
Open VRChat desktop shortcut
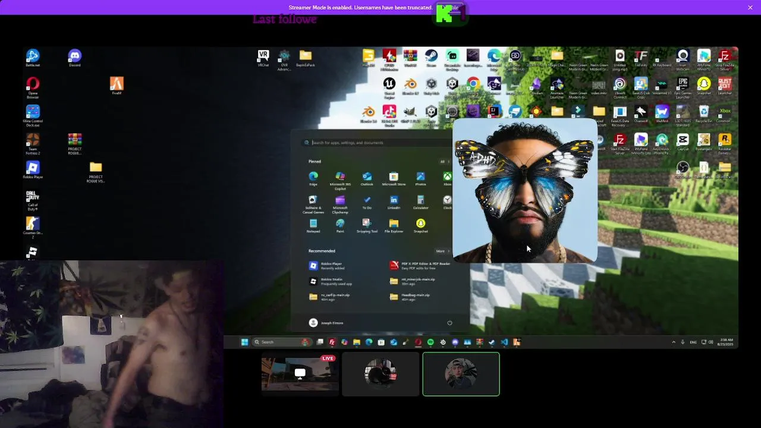[x=263, y=58]
